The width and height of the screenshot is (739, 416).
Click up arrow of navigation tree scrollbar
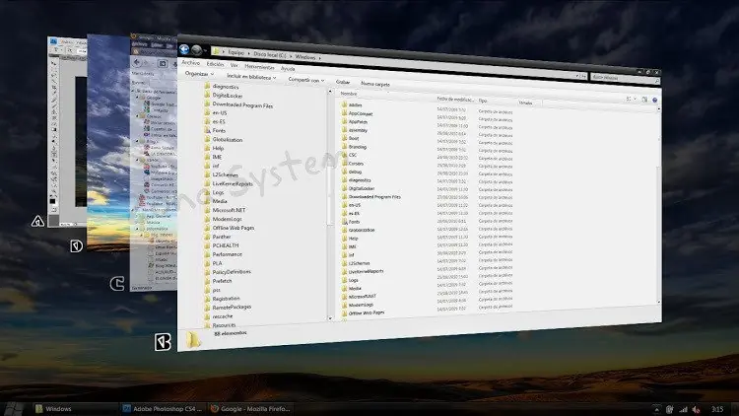[330, 92]
